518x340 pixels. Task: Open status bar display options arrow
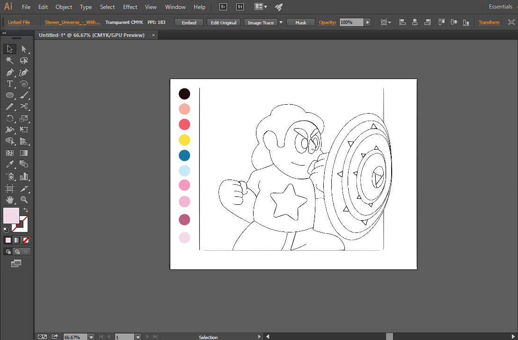(x=259, y=337)
